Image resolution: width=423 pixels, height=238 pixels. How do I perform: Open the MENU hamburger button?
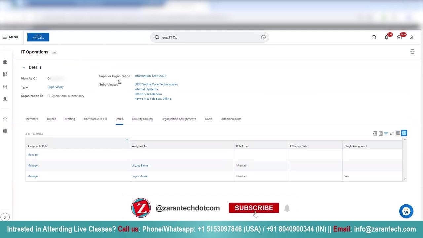pyautogui.click(x=10, y=37)
